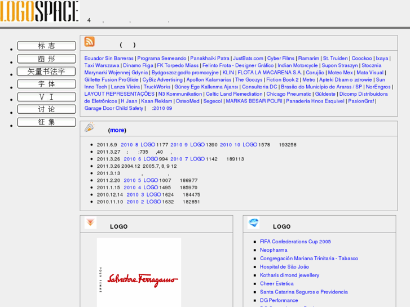Open the 标志 sidebar menu button
Image resolution: width=410 pixels, height=307 pixels.
(x=47, y=46)
